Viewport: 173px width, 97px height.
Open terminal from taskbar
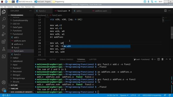(x=13, y=2)
